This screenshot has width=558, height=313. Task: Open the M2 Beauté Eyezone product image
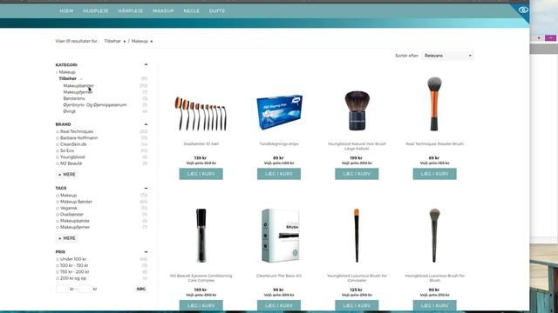[x=201, y=236]
